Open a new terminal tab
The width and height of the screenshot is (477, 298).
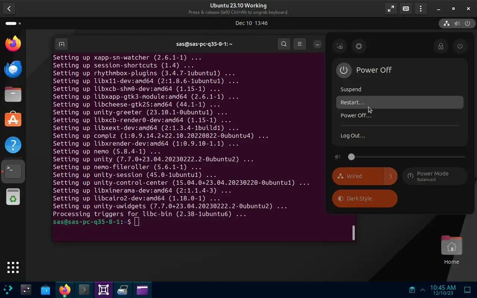(x=61, y=44)
